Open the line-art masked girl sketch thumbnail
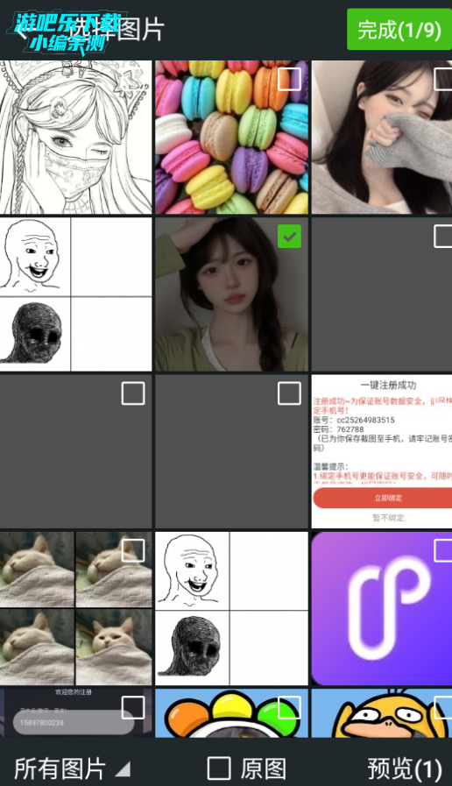This screenshot has height=786, width=452. point(75,138)
